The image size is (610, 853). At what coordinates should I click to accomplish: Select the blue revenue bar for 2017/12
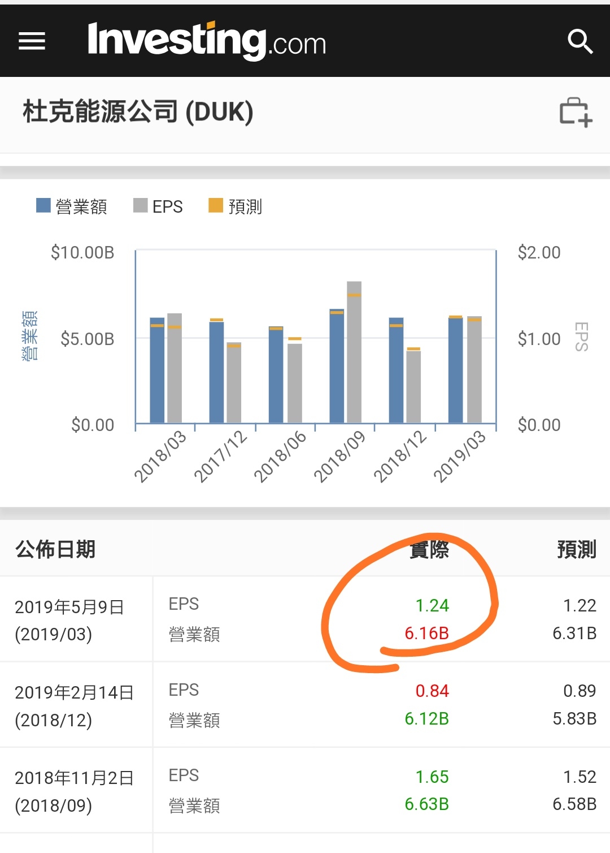coord(216,372)
